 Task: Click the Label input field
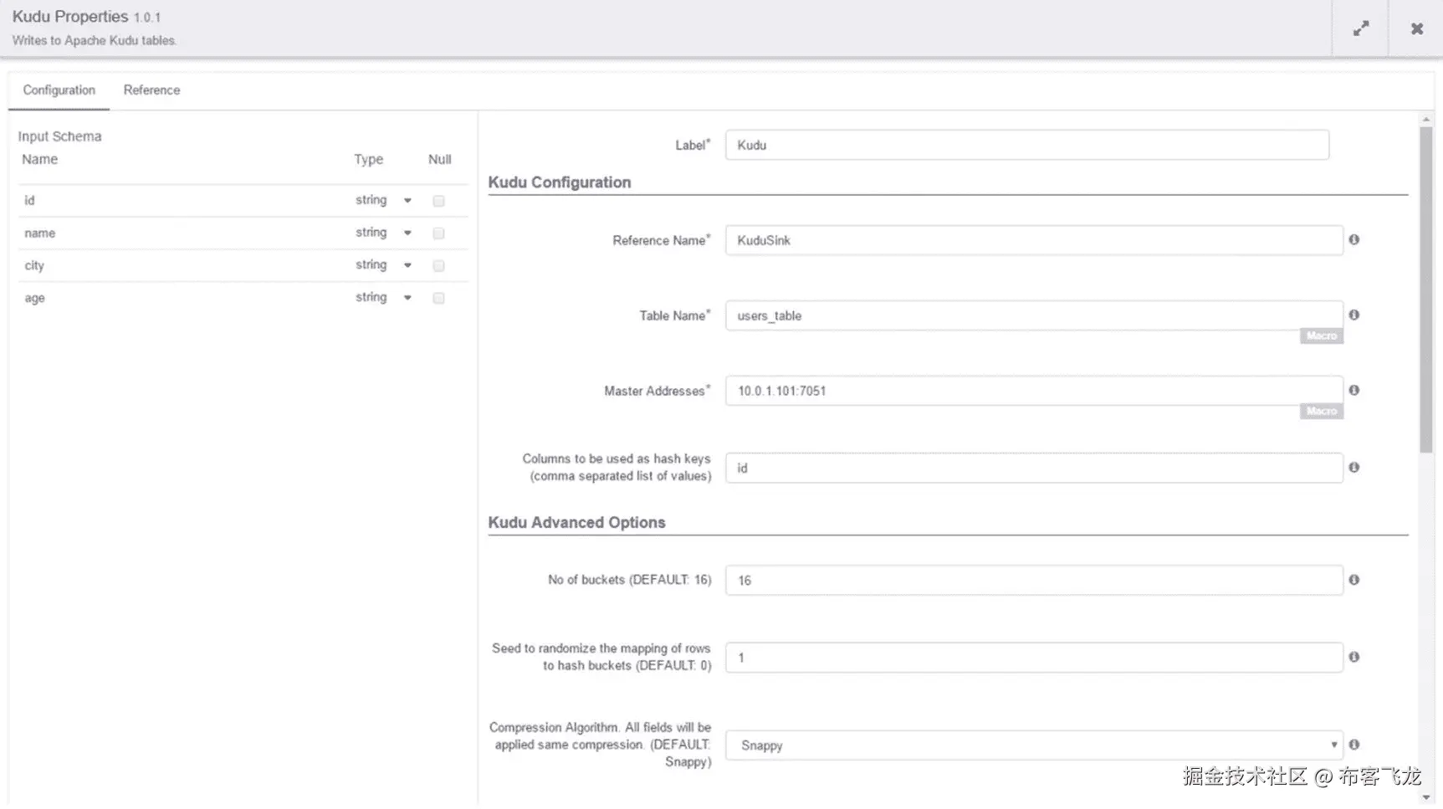1027,145
